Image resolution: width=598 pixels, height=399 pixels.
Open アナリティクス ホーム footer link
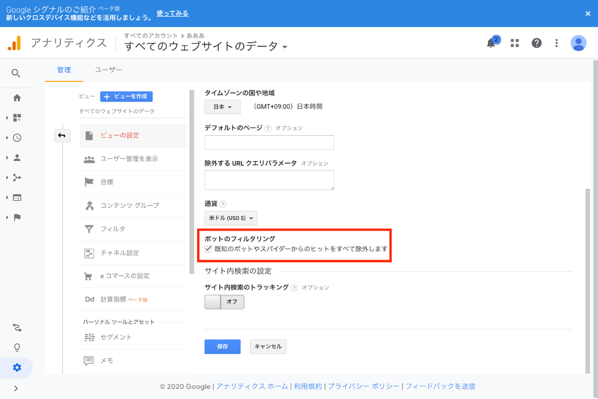click(x=252, y=386)
